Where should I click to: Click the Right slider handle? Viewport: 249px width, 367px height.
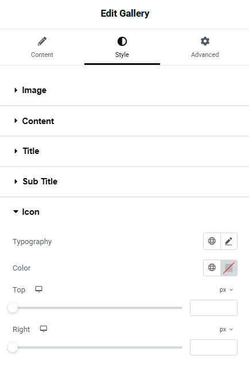pyautogui.click(x=13, y=347)
